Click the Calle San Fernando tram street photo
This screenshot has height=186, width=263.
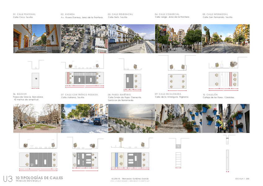tap(226, 39)
